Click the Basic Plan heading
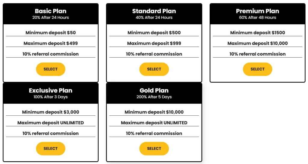308x164 pixels. click(51, 11)
